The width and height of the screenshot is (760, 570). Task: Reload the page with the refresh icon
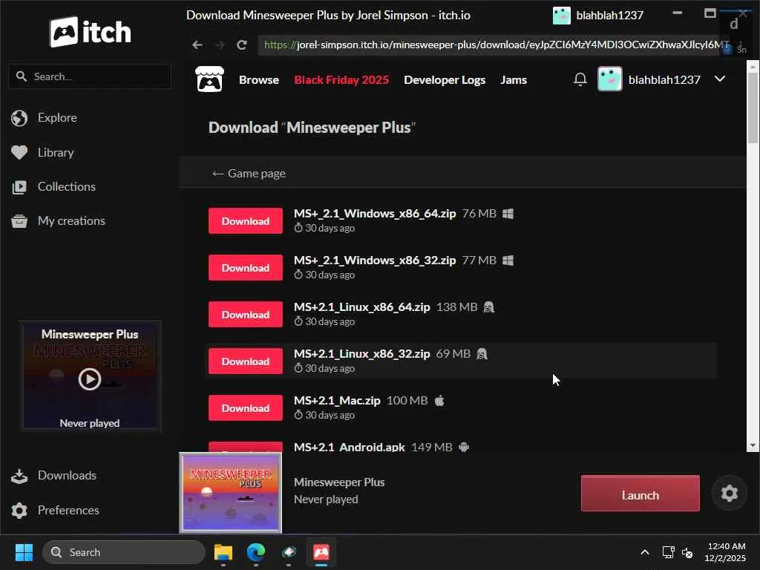(x=242, y=45)
